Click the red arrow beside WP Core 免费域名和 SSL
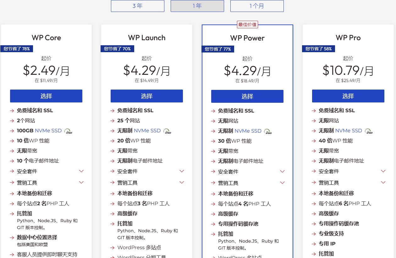 click(12, 110)
